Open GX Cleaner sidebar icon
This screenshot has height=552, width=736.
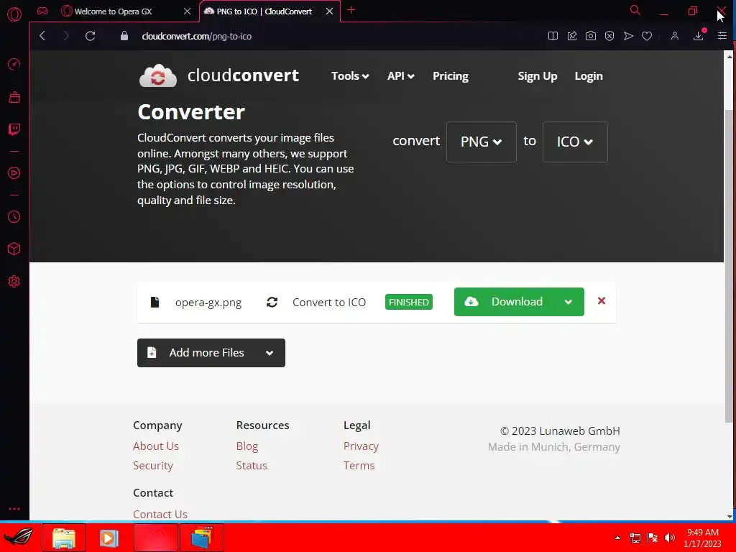14,97
